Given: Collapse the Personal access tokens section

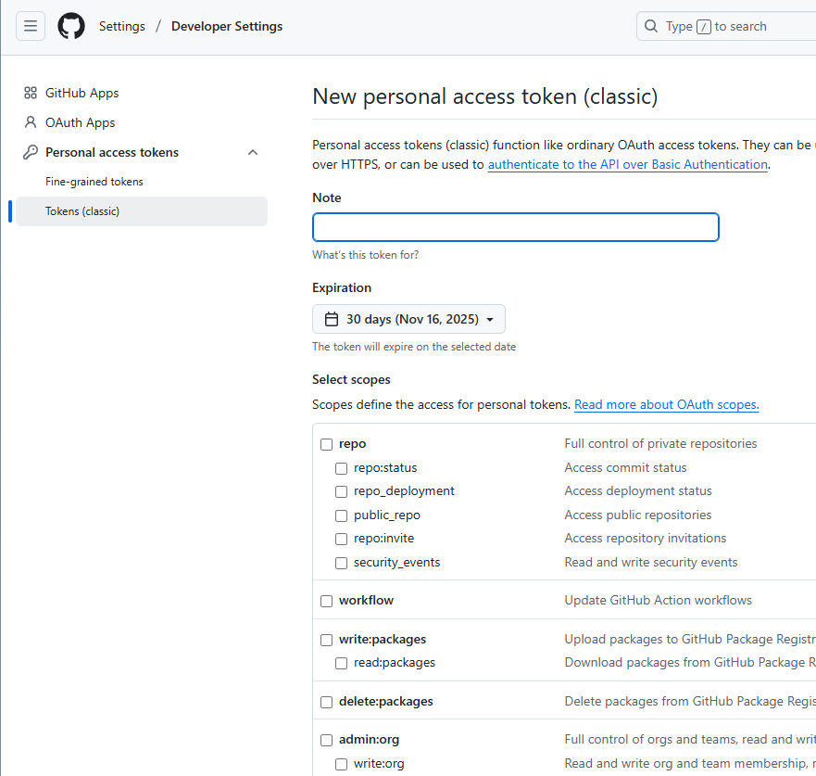Looking at the screenshot, I should tap(253, 152).
